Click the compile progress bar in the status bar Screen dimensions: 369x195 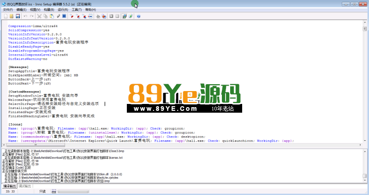tap(73, 191)
